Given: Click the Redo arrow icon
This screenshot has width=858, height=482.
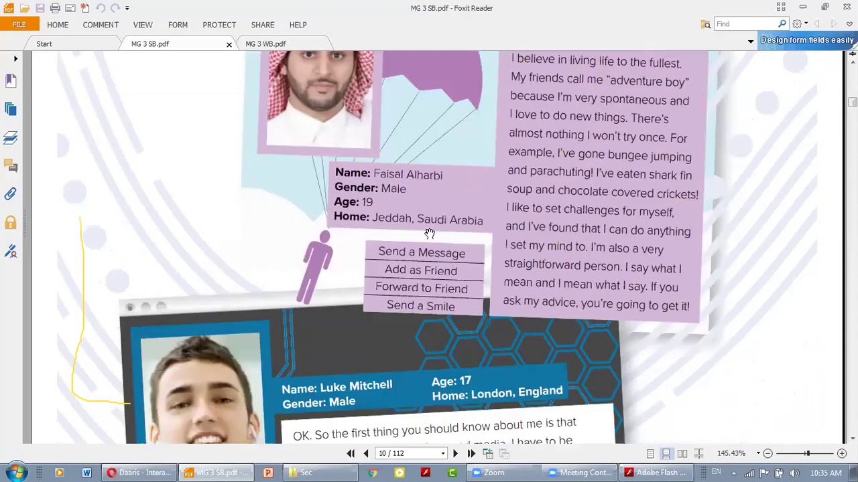Looking at the screenshot, I should point(115,8).
